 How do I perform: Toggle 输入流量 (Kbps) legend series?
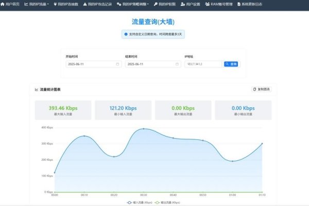pyautogui.click(x=140, y=202)
